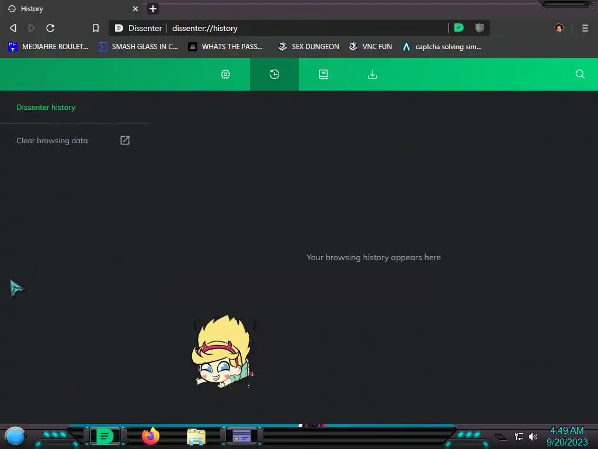Screen dimensions: 598x449
Task: Click the Dissenter icon in address bar
Action: click(x=119, y=28)
